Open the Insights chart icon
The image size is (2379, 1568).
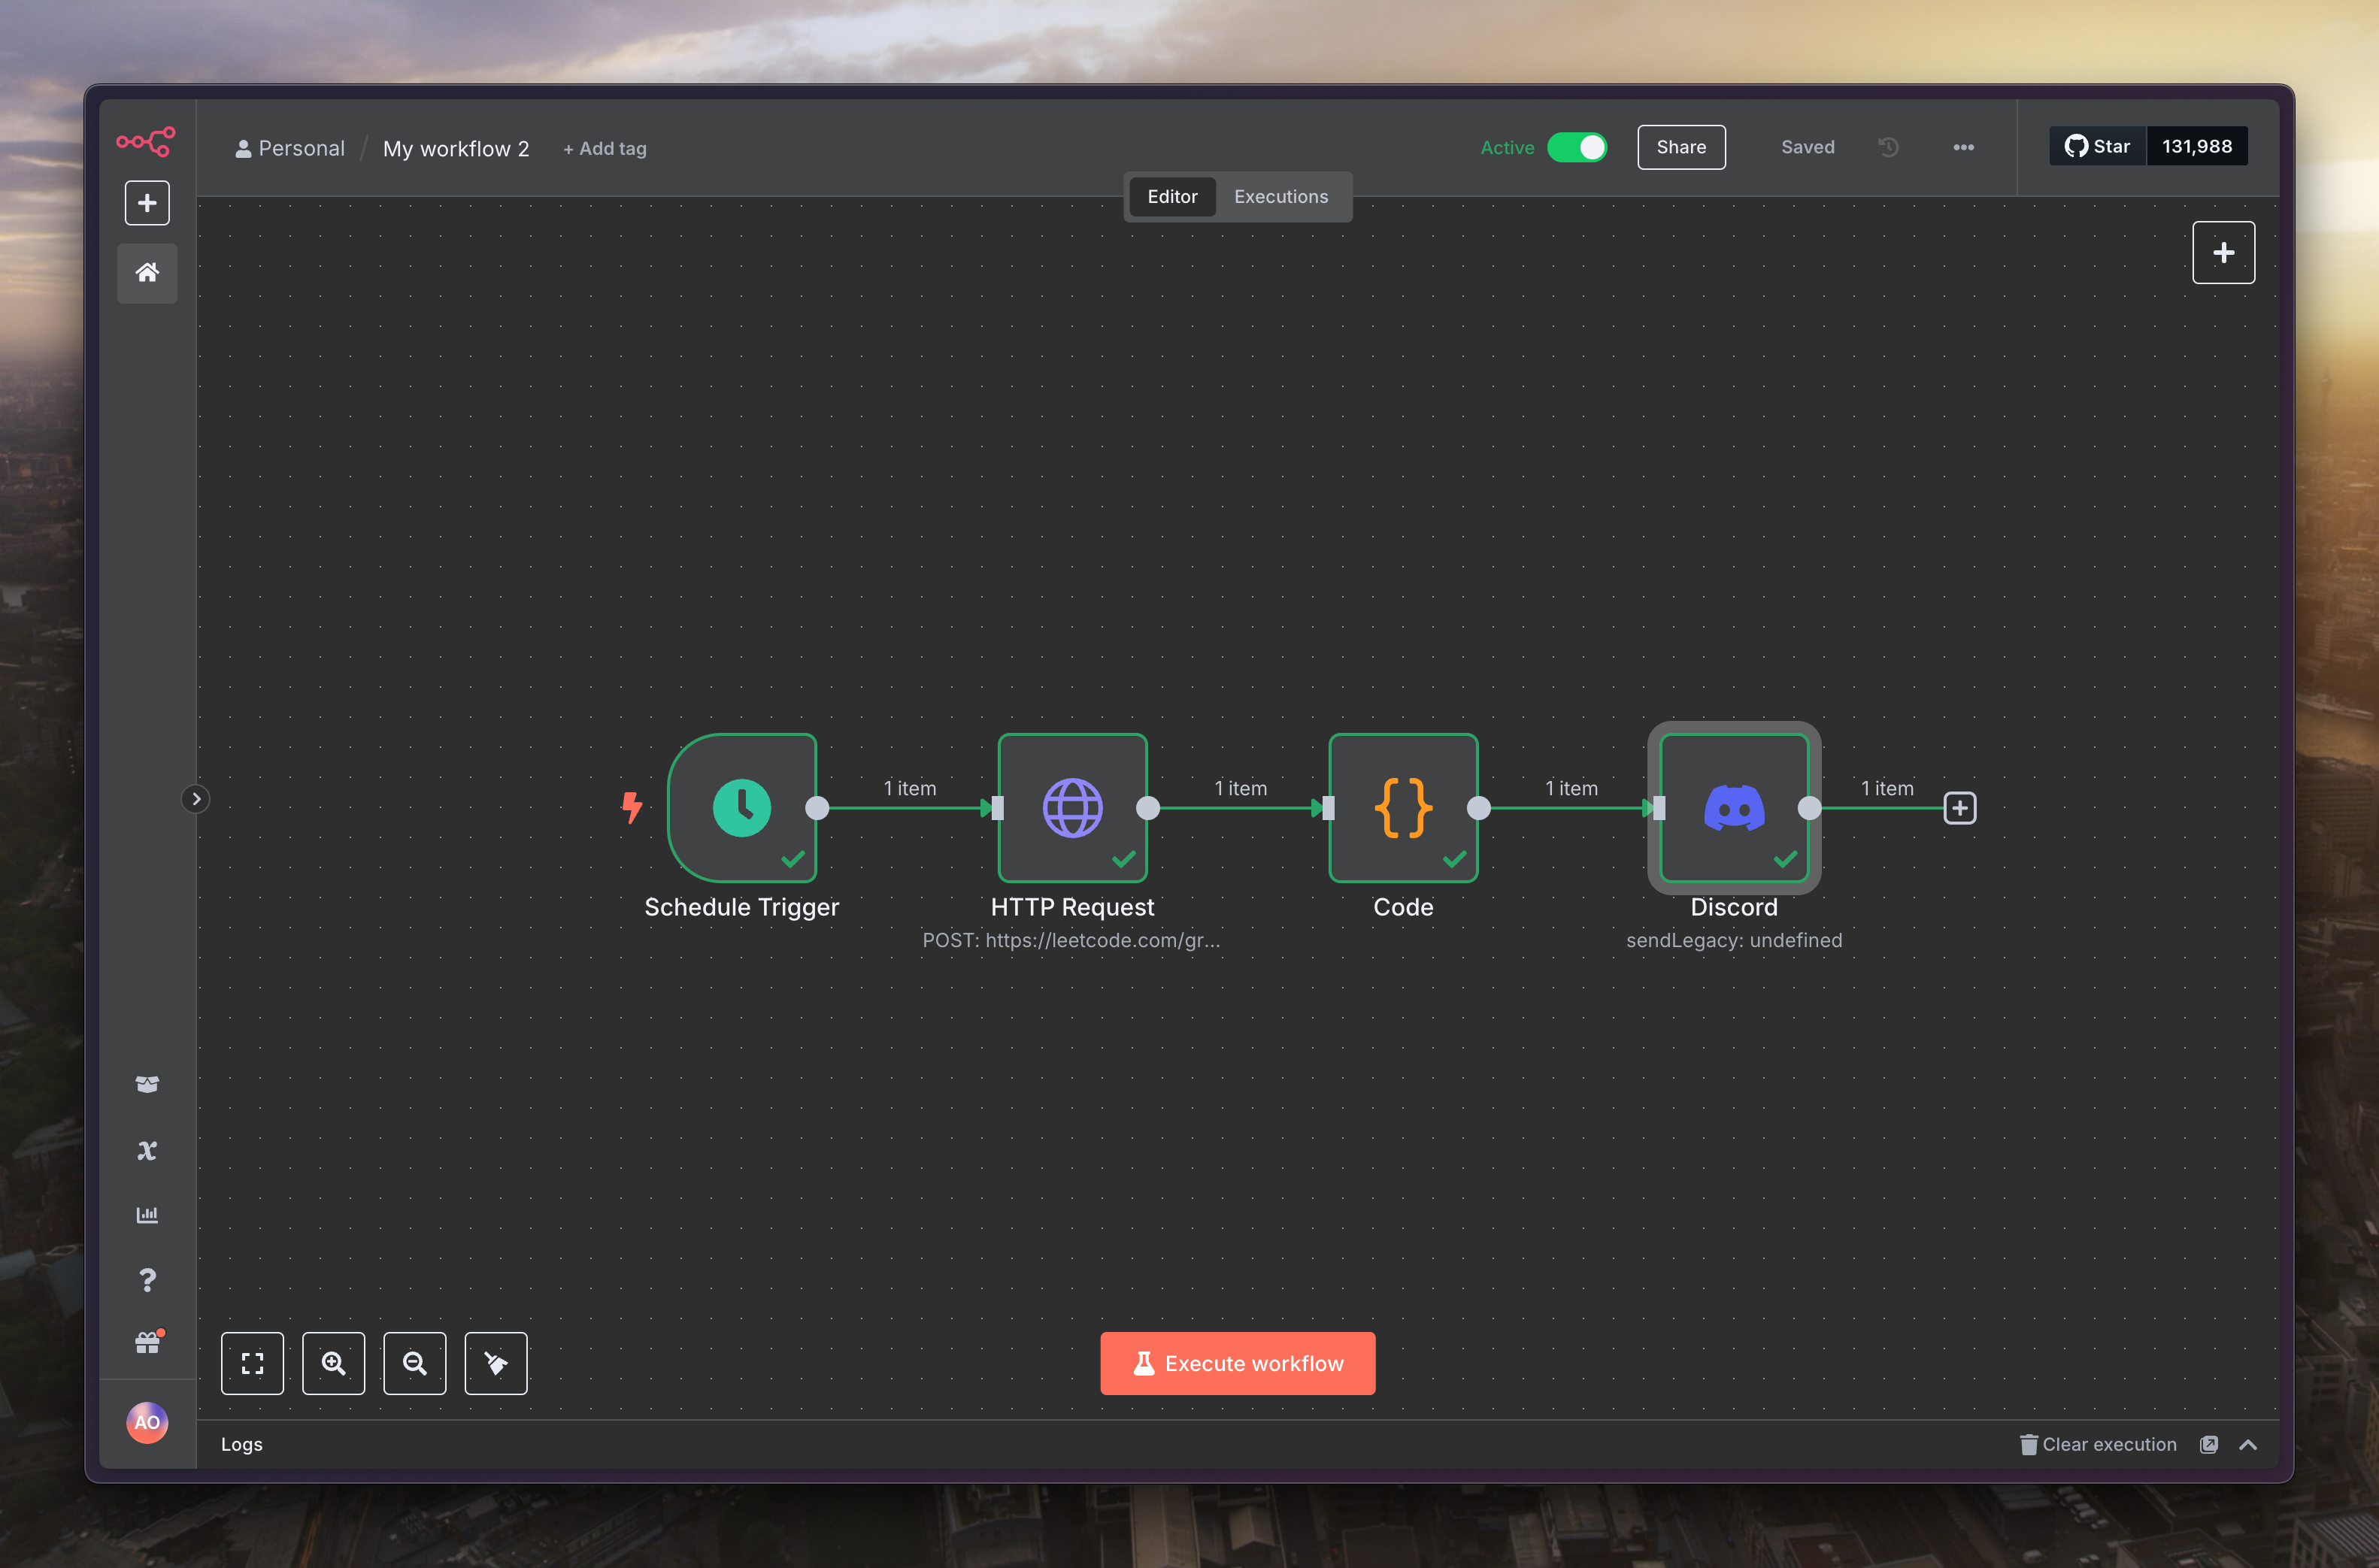[147, 1215]
